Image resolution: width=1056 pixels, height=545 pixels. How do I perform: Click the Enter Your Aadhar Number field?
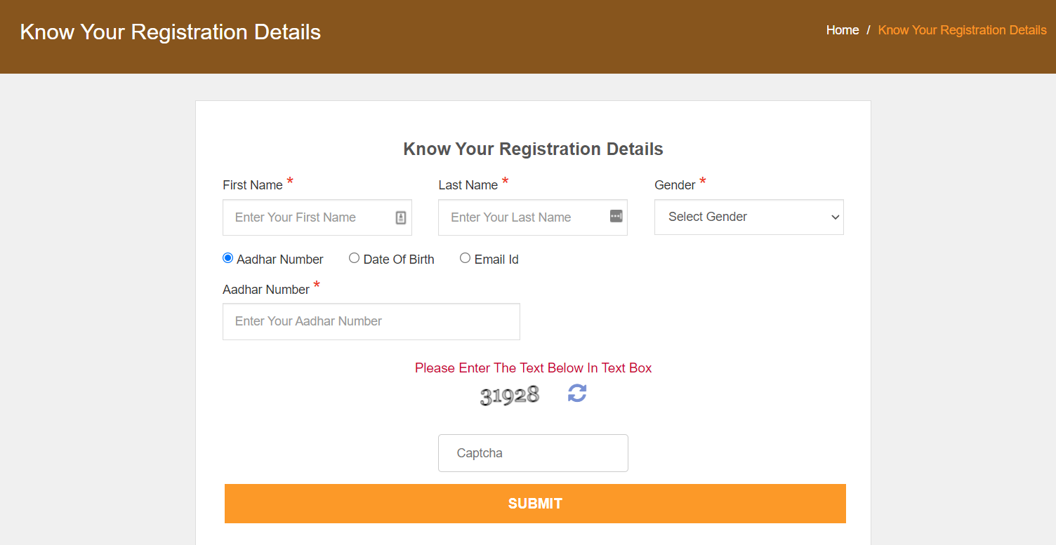pos(371,321)
